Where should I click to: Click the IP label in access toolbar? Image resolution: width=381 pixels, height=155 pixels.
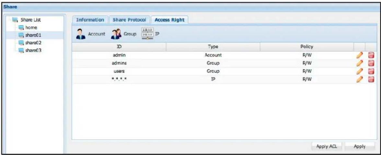(x=157, y=34)
